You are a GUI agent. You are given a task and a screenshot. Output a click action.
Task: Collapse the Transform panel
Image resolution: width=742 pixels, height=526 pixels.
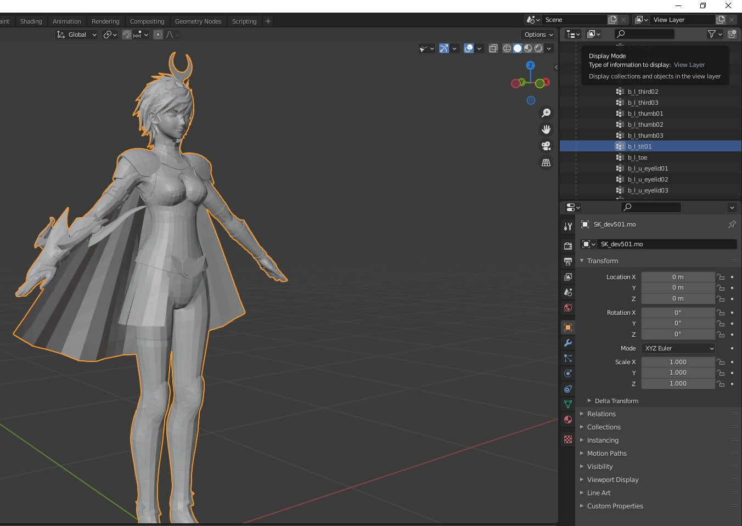603,261
